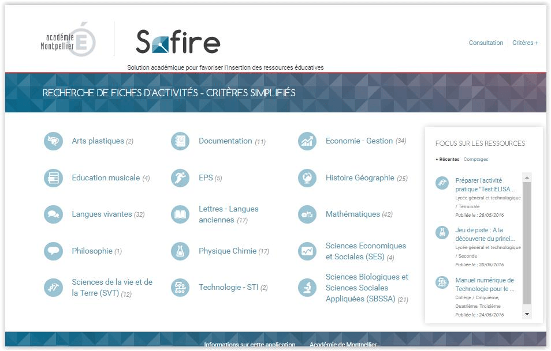This screenshot has height=351, width=551.
Task: Switch to the Récentes tab
Action: coord(448,159)
